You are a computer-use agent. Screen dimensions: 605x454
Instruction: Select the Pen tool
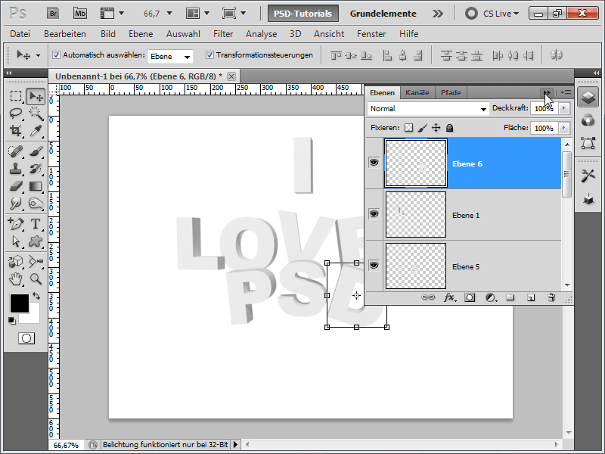coord(16,224)
